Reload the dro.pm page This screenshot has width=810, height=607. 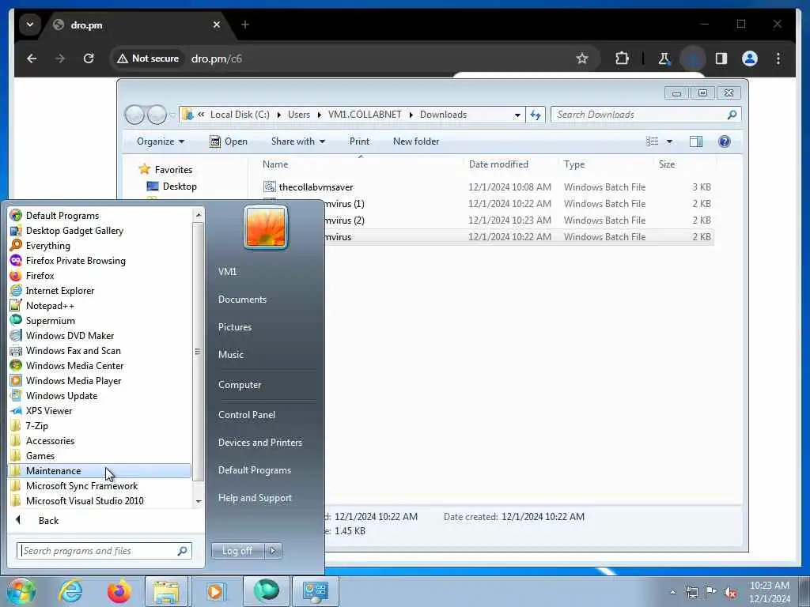[x=89, y=58]
